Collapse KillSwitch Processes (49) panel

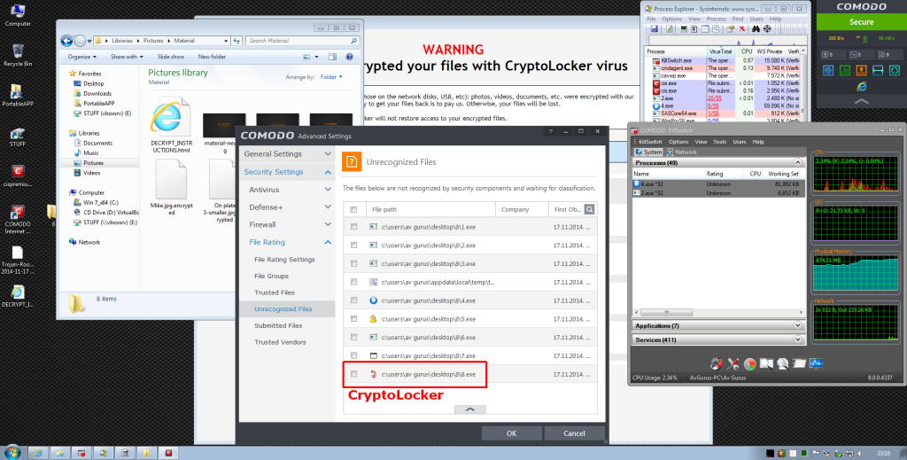coord(798,163)
